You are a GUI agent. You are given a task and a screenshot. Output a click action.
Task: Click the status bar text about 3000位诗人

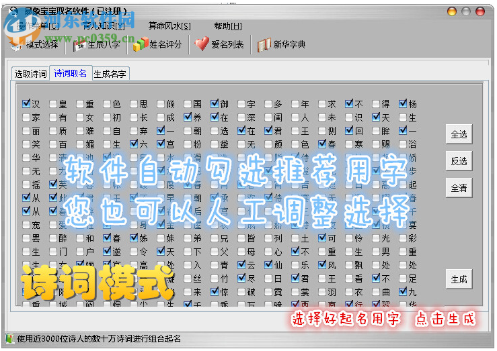click(x=99, y=339)
